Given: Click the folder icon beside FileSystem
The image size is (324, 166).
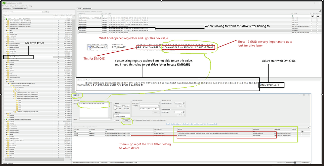Looking at the screenshot, I should point(8,49).
